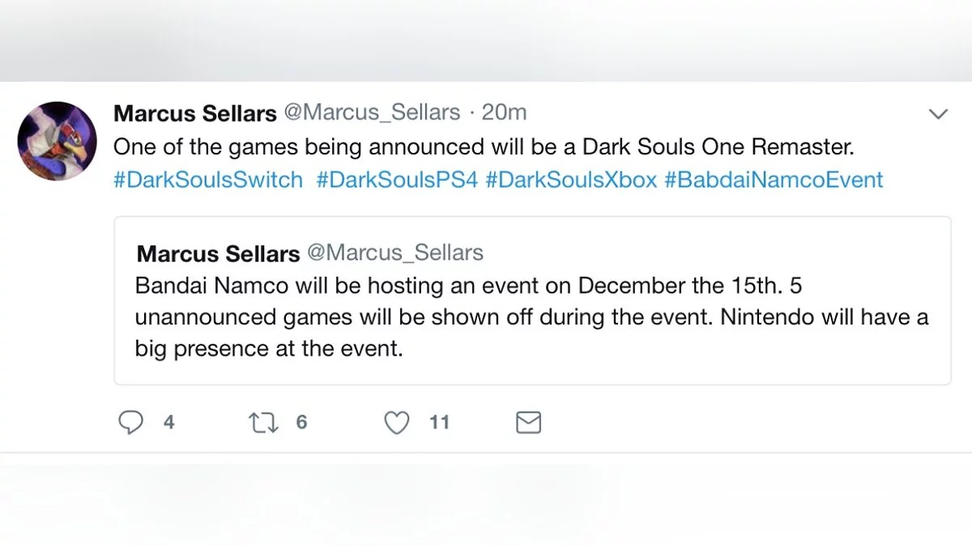Click the like count number 11
Screen dimensions: 972x546
(439, 422)
